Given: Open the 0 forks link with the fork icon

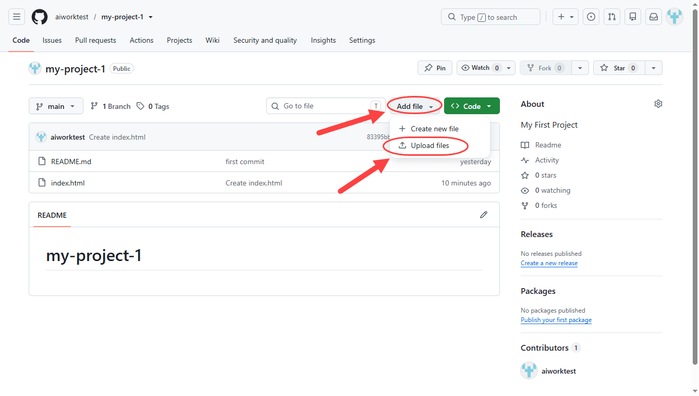Looking at the screenshot, I should 539,205.
